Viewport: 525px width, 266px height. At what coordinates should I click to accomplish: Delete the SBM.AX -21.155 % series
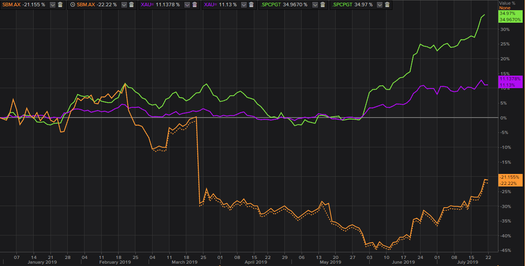point(60,5)
